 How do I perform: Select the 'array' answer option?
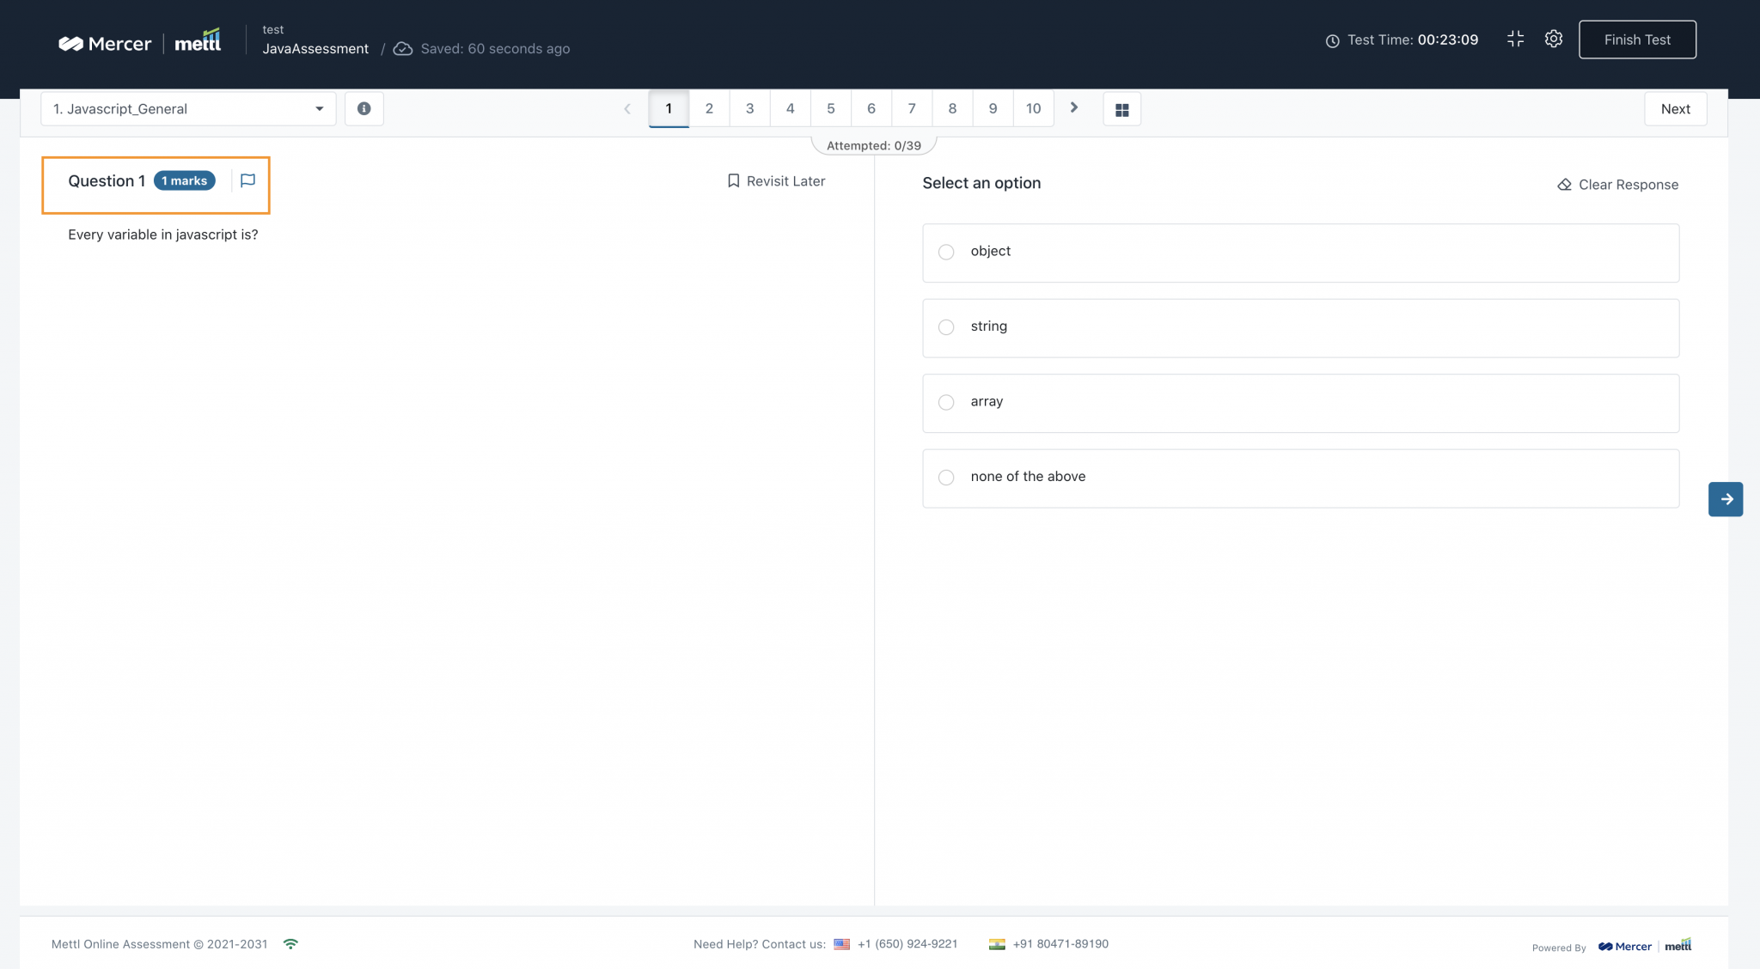[946, 402]
